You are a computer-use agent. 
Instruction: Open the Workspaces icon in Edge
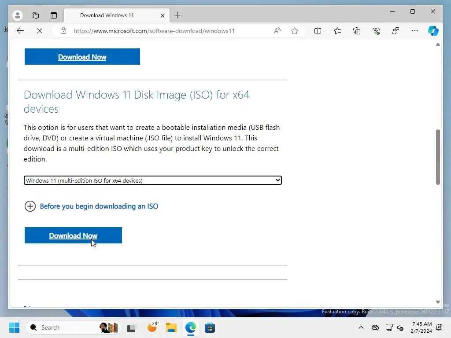pos(35,15)
